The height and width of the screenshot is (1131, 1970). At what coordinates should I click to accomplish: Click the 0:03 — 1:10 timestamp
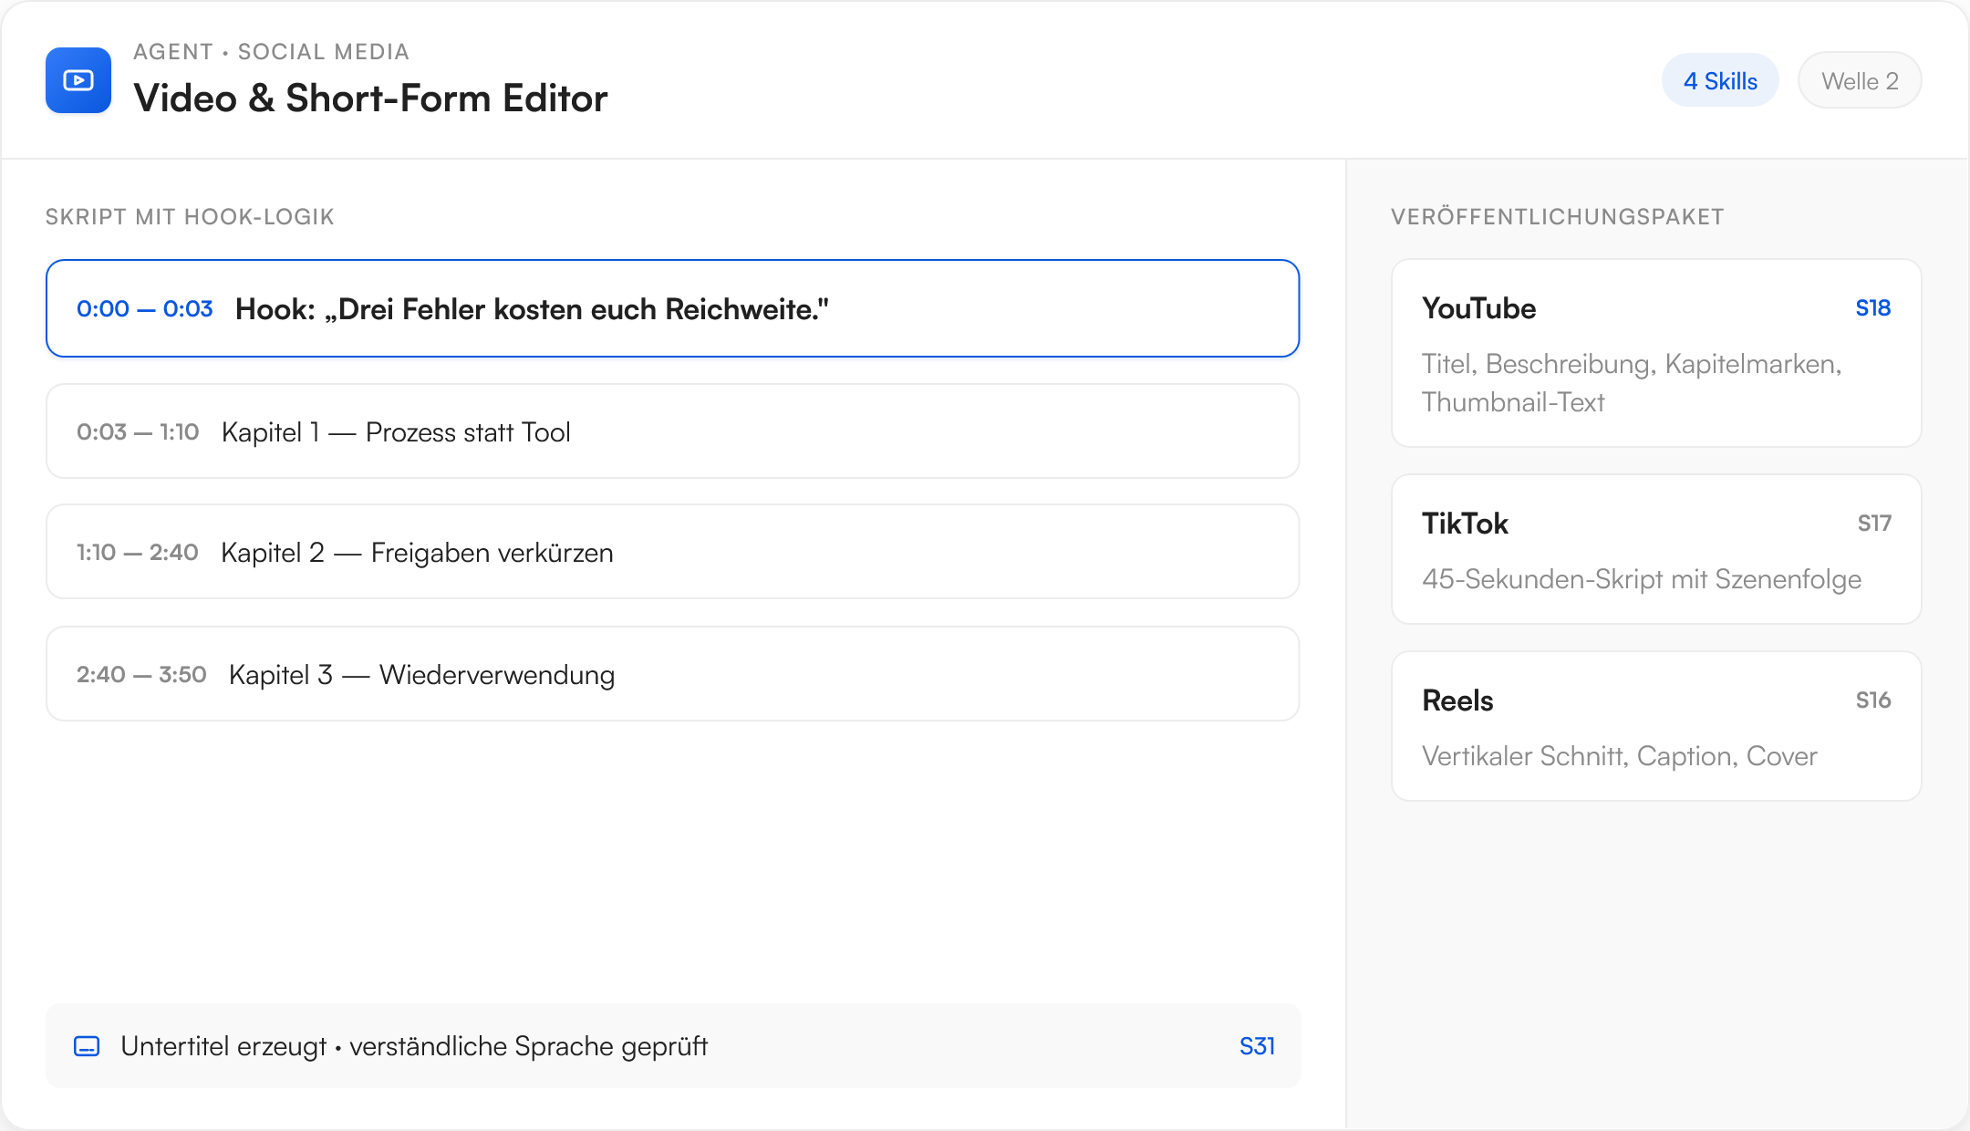138,432
